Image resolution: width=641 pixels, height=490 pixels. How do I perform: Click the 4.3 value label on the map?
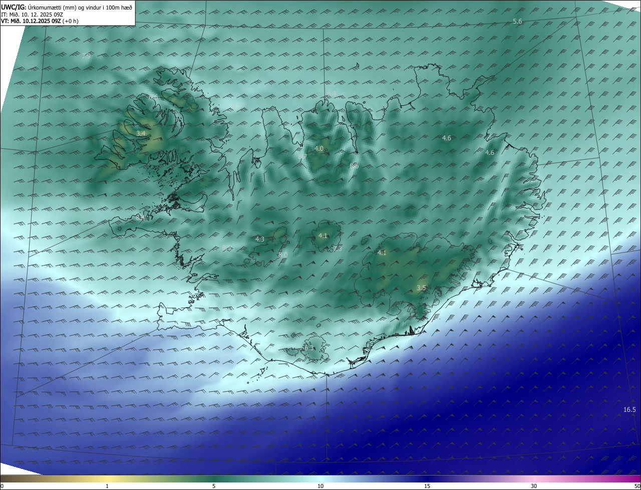point(260,239)
